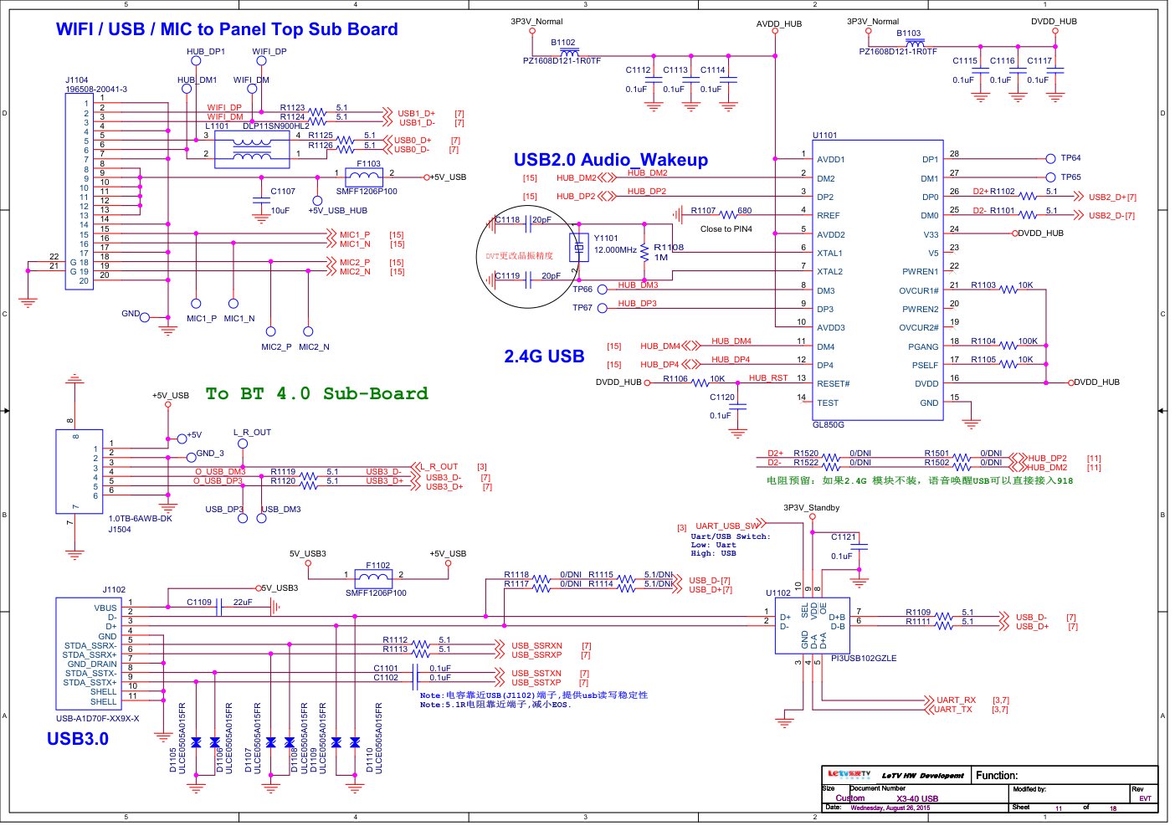1175x831 pixels.
Task: Click the 'Wednesday, August 26, 2015' date
Action: [x=890, y=808]
